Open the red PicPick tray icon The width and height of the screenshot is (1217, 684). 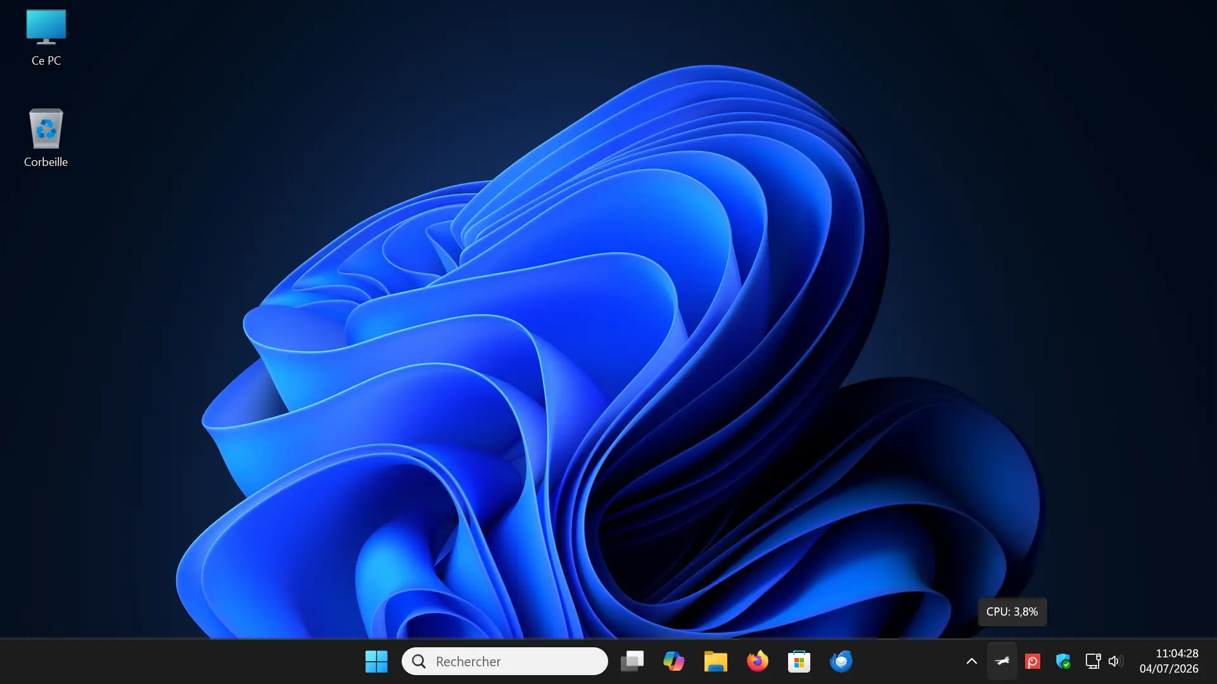[x=1033, y=661]
